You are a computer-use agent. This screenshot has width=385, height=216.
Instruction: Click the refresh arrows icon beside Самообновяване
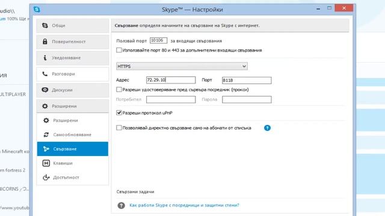(x=46, y=134)
